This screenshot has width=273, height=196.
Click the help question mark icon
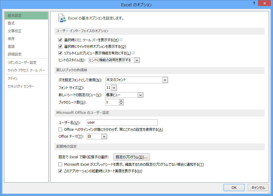(x=254, y=3)
